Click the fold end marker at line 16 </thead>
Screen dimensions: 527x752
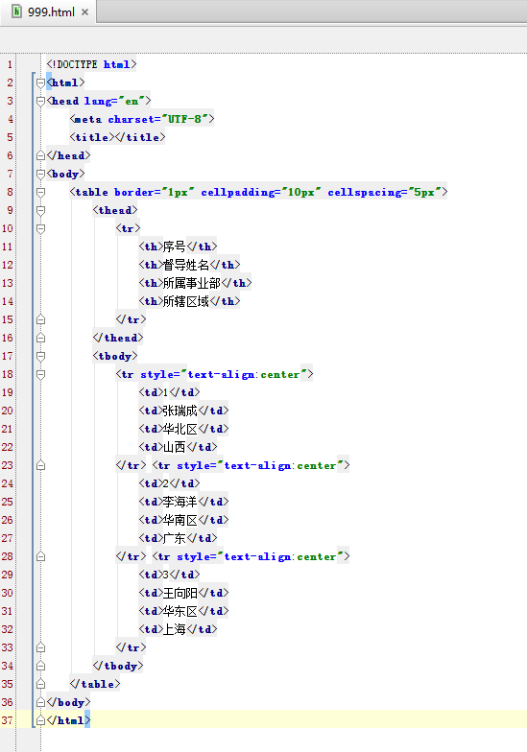coord(40,338)
